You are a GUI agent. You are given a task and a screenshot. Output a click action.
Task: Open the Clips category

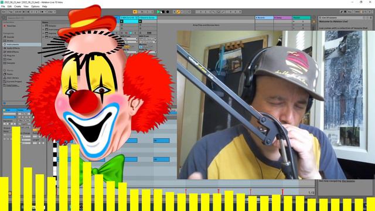[9, 59]
